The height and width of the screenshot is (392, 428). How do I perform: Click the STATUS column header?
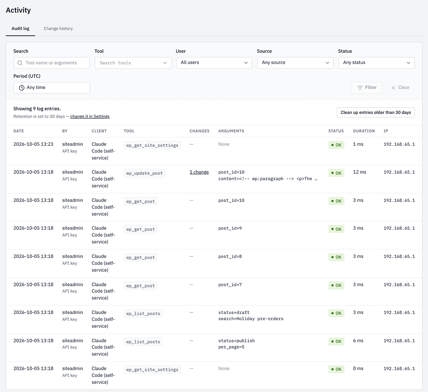click(x=336, y=131)
